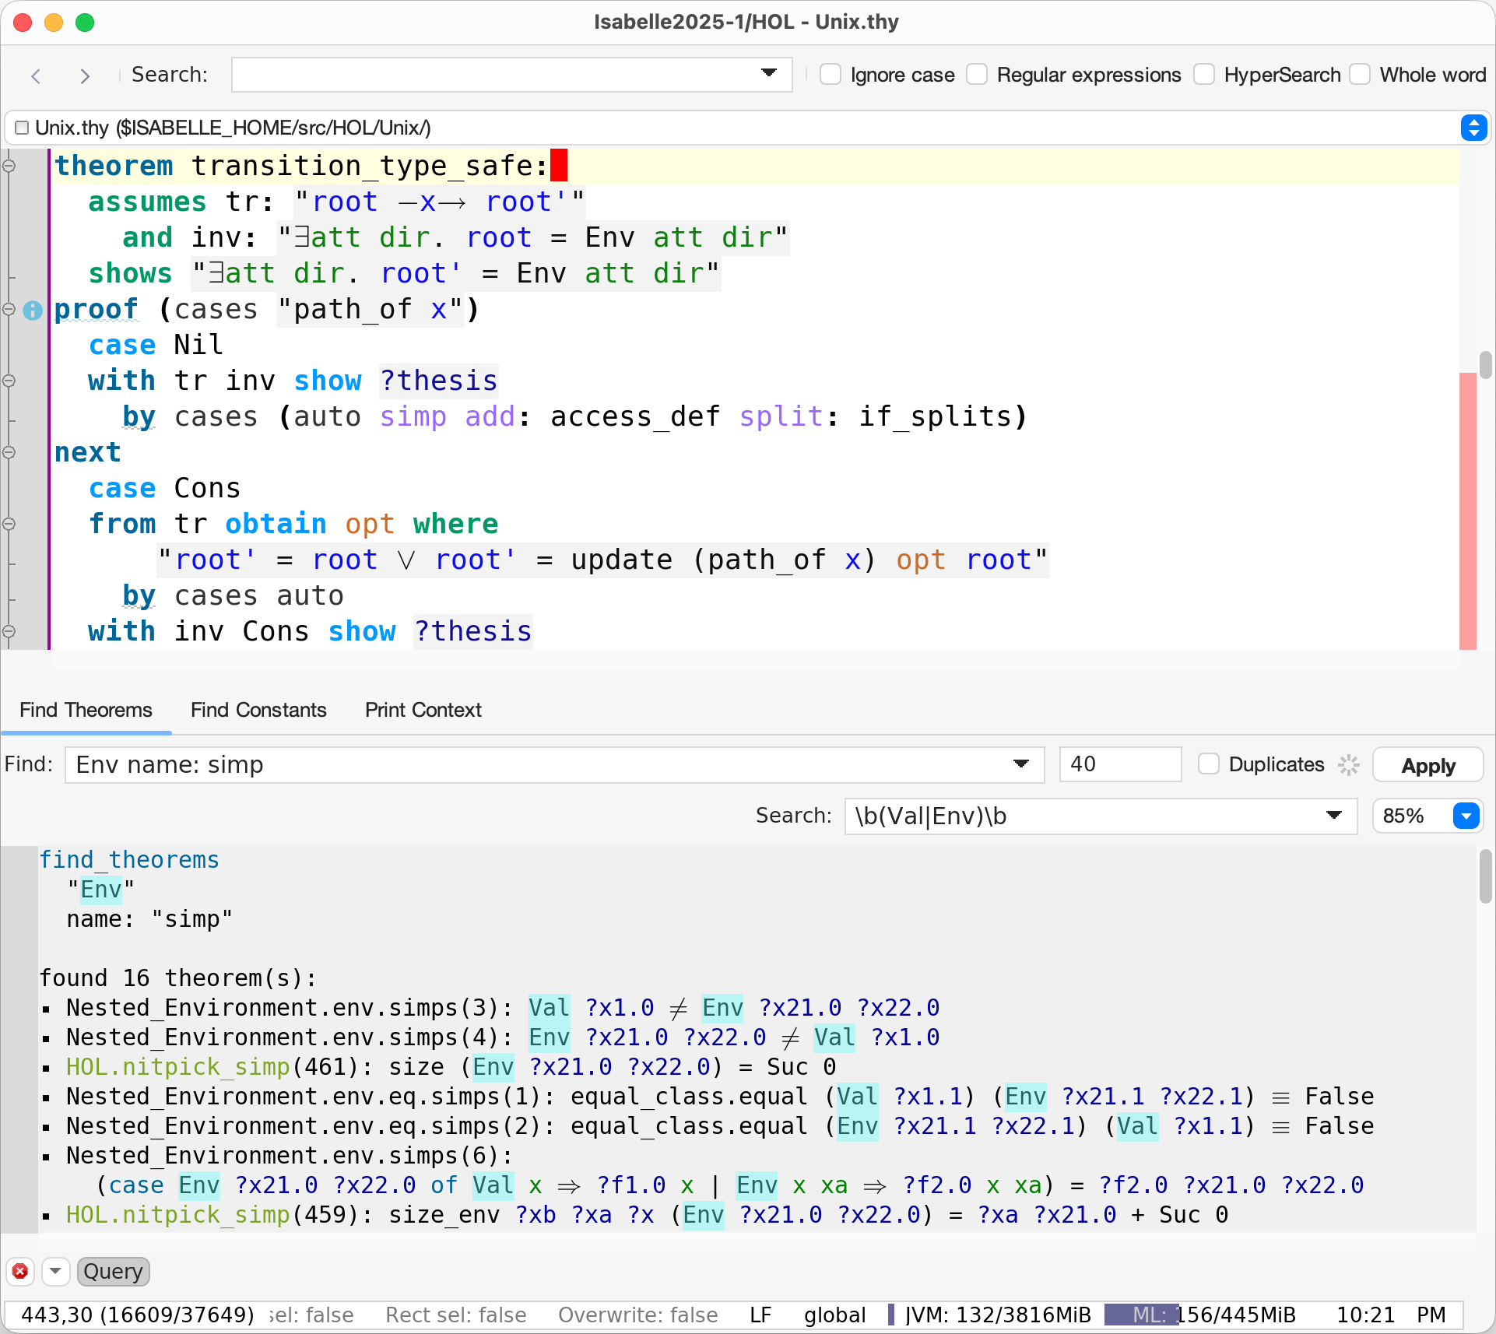
Task: Open the 85% zoom dropdown
Action: pos(1466,816)
